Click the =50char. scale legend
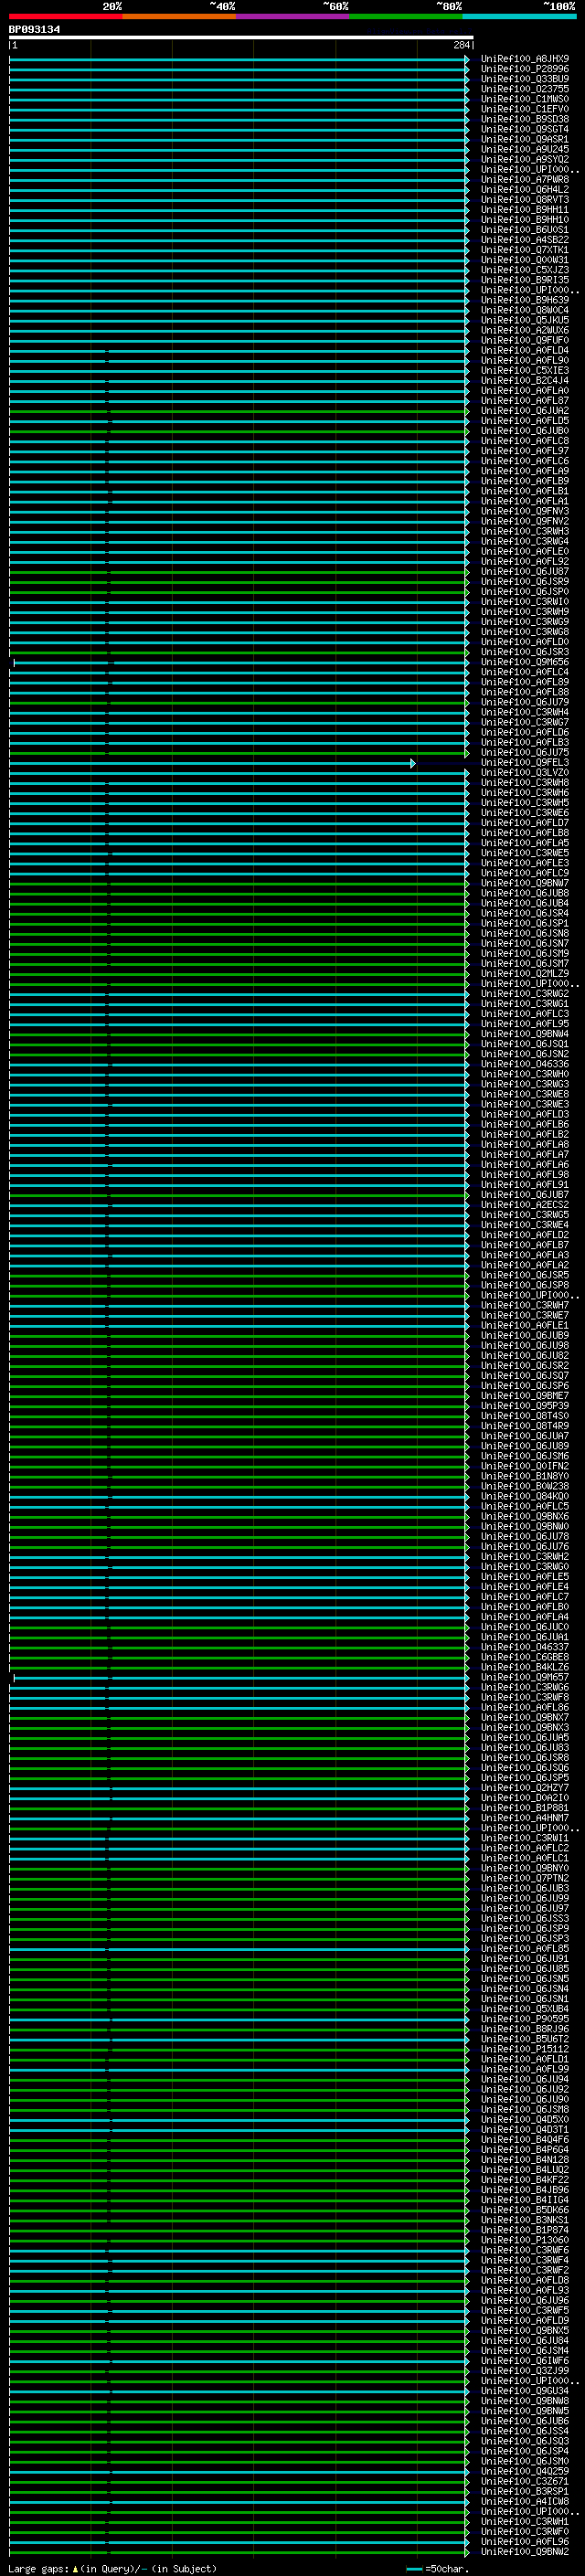Viewport: 585px width, 2576px height. pyautogui.click(x=436, y=2568)
